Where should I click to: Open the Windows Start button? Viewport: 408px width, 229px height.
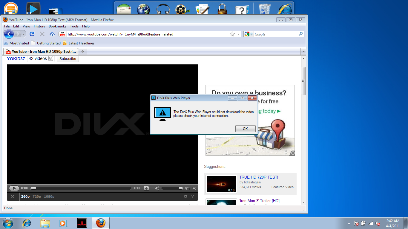click(x=8, y=223)
